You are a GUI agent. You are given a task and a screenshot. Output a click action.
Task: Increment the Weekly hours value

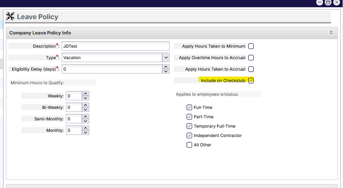coord(86,93)
